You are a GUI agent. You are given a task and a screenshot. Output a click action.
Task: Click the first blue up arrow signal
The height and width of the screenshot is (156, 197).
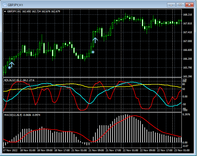12,64
